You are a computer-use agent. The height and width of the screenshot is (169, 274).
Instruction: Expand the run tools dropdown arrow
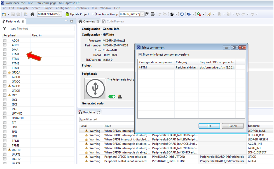tap(203, 14)
